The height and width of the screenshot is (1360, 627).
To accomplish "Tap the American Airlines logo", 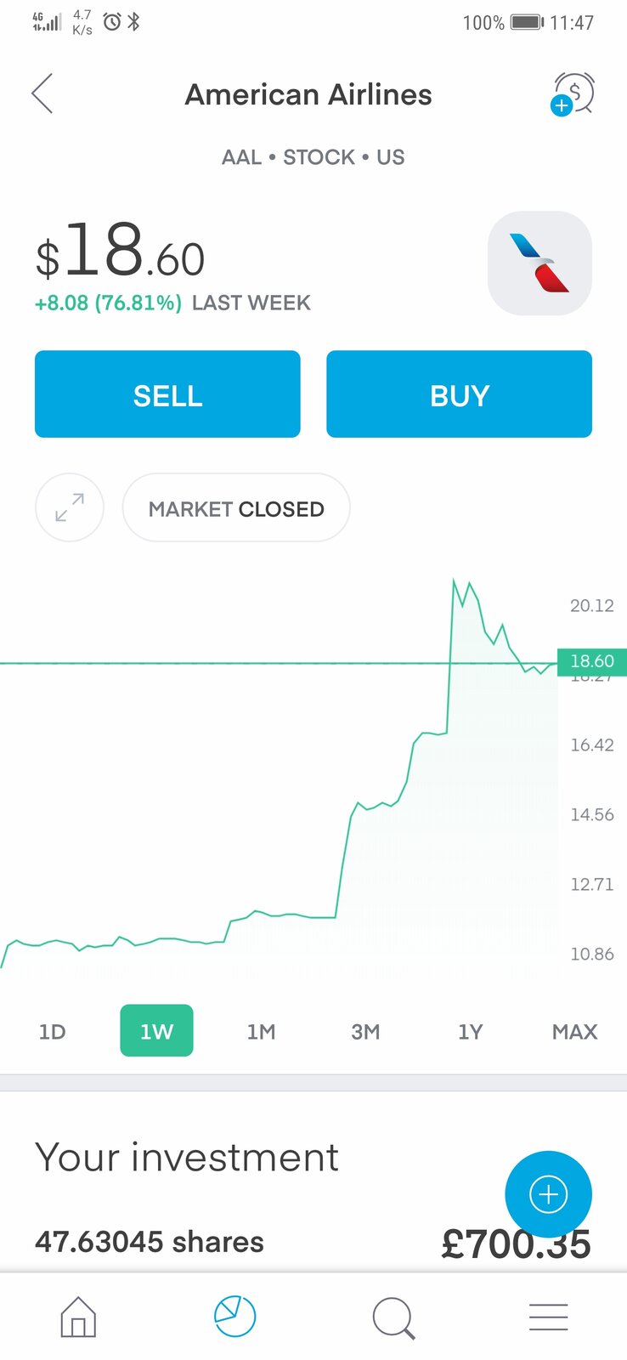I will 539,263.
